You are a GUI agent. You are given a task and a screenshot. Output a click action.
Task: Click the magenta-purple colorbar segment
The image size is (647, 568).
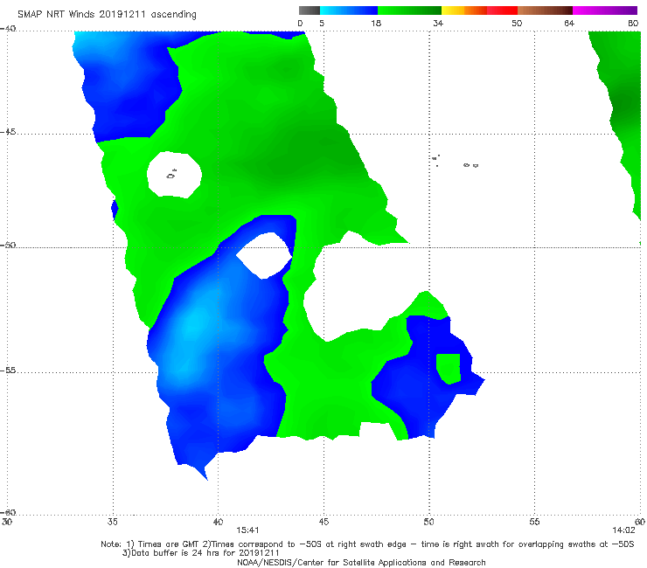point(605,10)
